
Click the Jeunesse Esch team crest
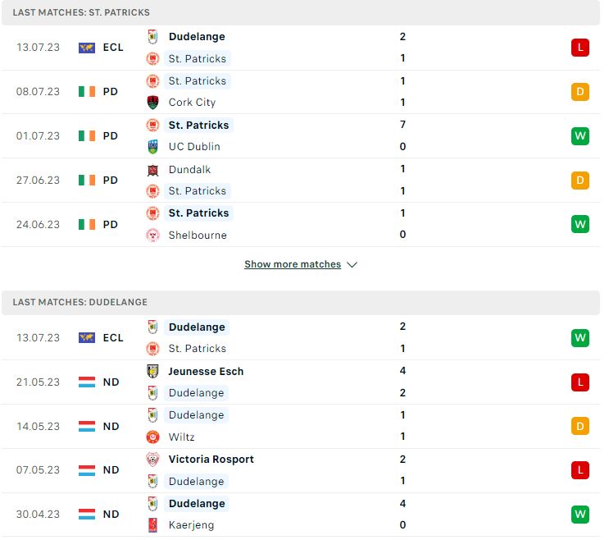[x=152, y=371]
